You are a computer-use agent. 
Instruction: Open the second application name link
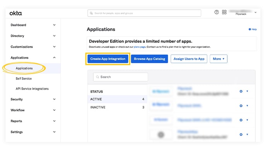[x=189, y=106]
